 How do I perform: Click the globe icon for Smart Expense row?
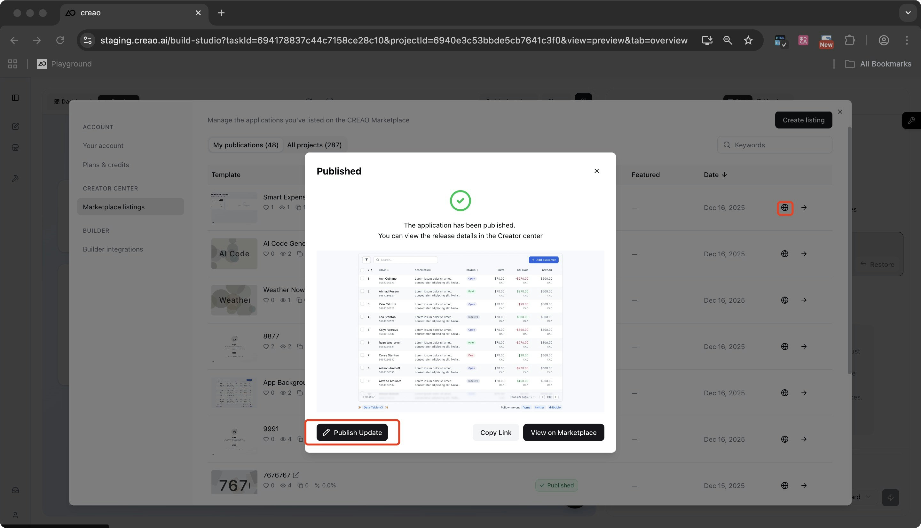pyautogui.click(x=785, y=207)
